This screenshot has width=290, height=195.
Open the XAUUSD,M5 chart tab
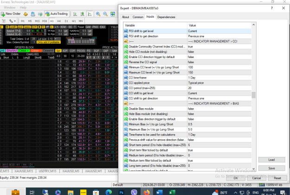(71, 171)
